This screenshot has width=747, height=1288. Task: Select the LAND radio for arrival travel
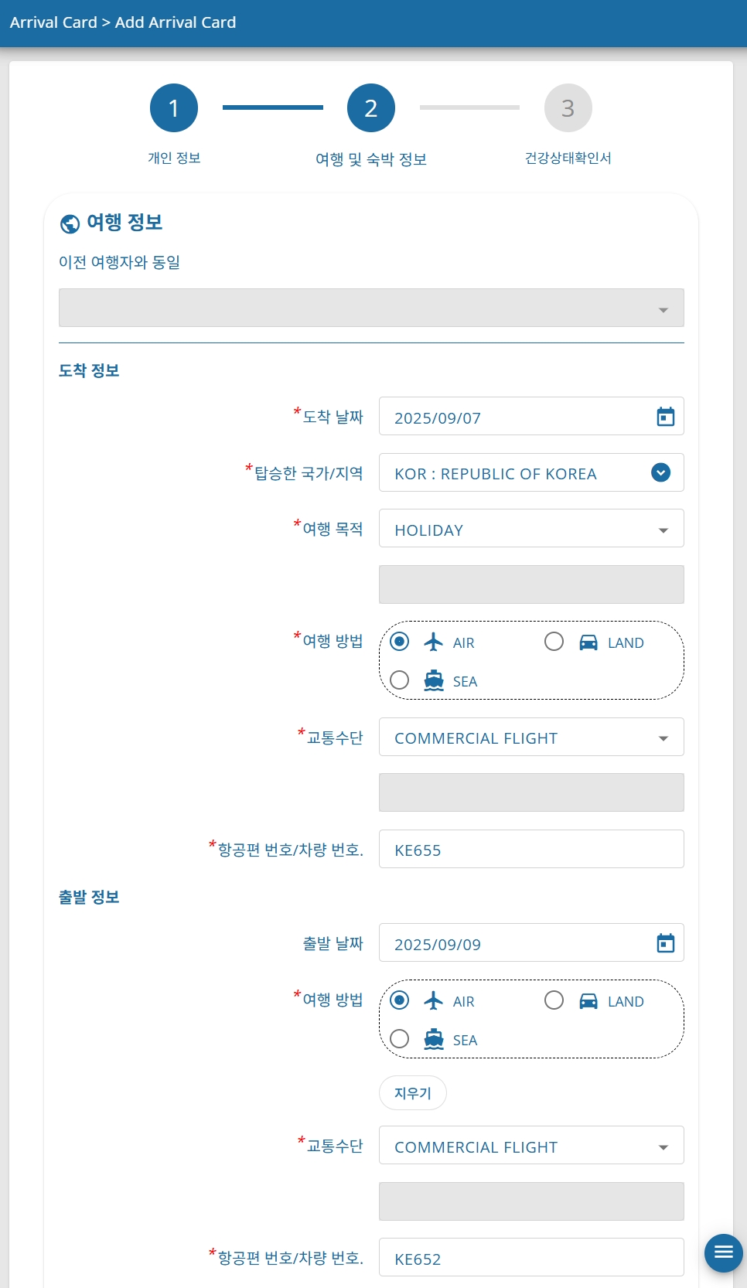tap(554, 642)
